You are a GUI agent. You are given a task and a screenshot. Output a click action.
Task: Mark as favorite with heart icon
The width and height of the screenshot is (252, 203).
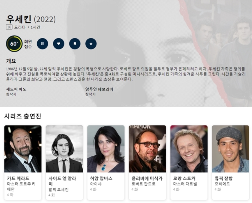click(59, 44)
